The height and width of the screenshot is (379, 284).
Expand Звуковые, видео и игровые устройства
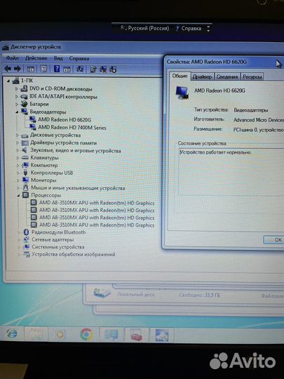[18, 151]
